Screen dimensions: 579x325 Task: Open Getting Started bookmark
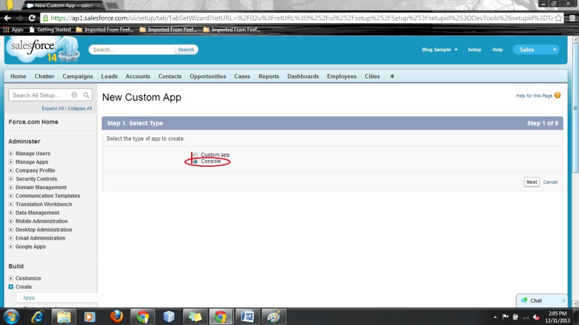coord(50,29)
